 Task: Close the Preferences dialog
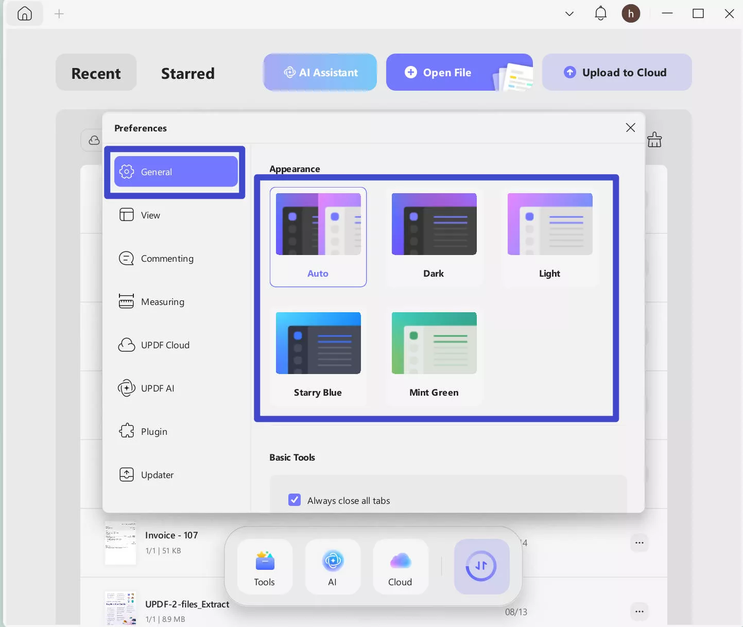click(x=630, y=128)
